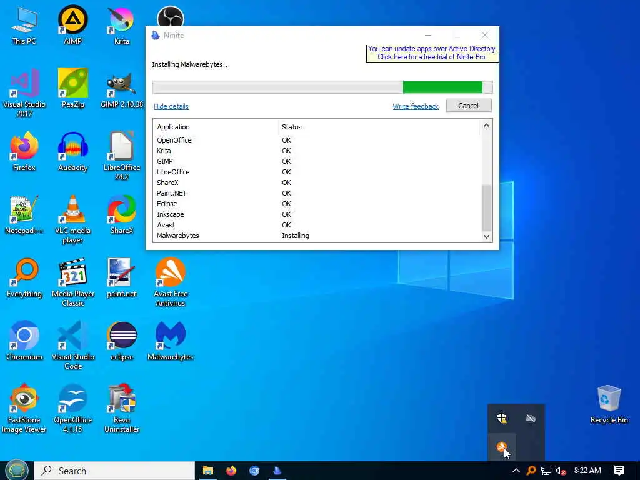Click the installation progress bar

(322, 87)
